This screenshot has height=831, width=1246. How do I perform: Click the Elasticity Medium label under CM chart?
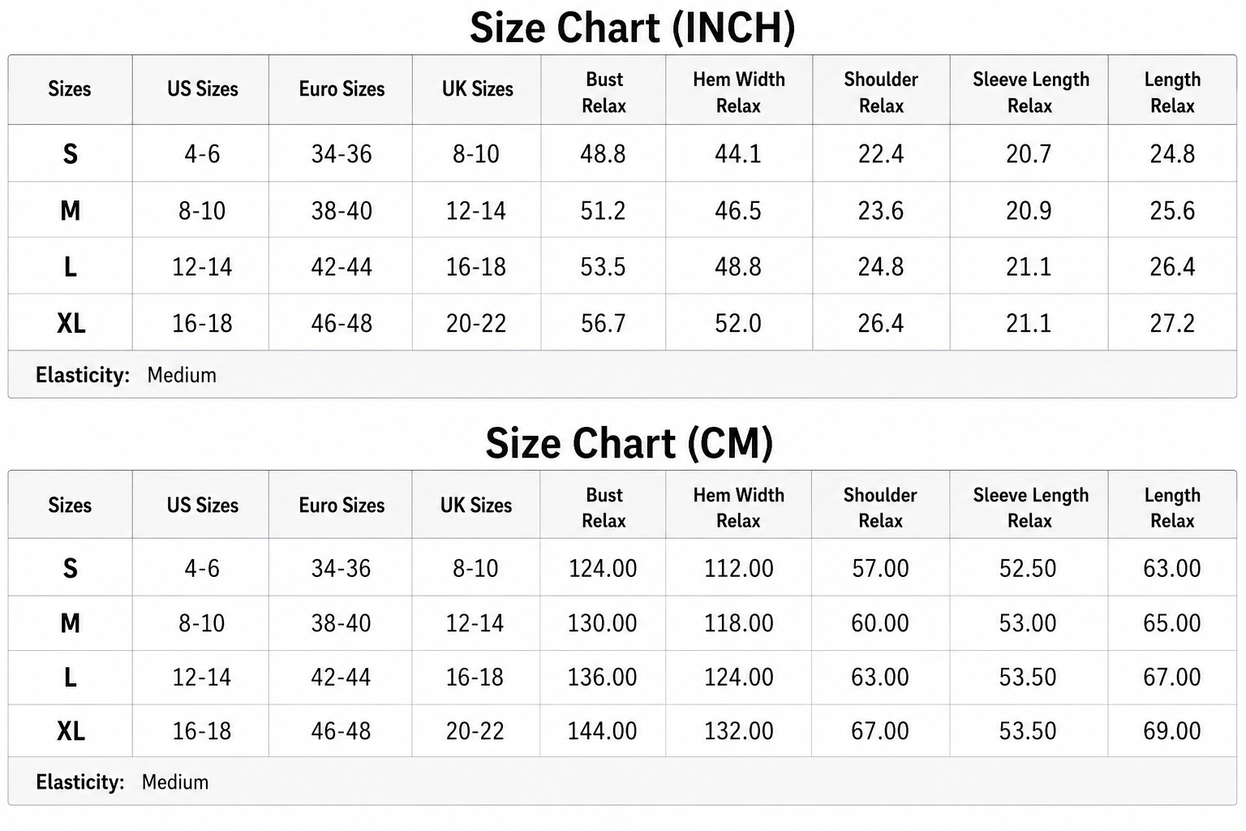pyautogui.click(x=122, y=782)
